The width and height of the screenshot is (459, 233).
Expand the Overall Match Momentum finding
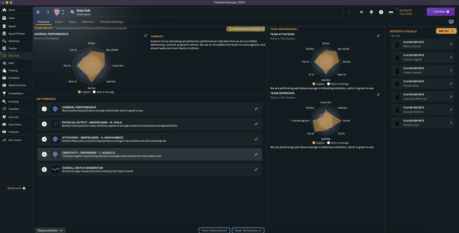256,170
